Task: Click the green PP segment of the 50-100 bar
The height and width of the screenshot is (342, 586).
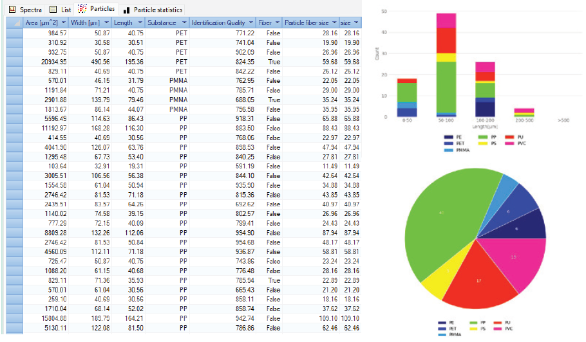Action: coord(446,87)
